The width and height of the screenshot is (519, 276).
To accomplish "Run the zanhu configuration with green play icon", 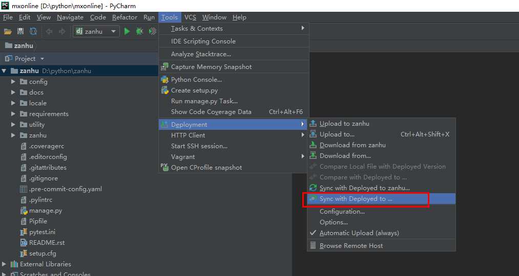I will [127, 31].
